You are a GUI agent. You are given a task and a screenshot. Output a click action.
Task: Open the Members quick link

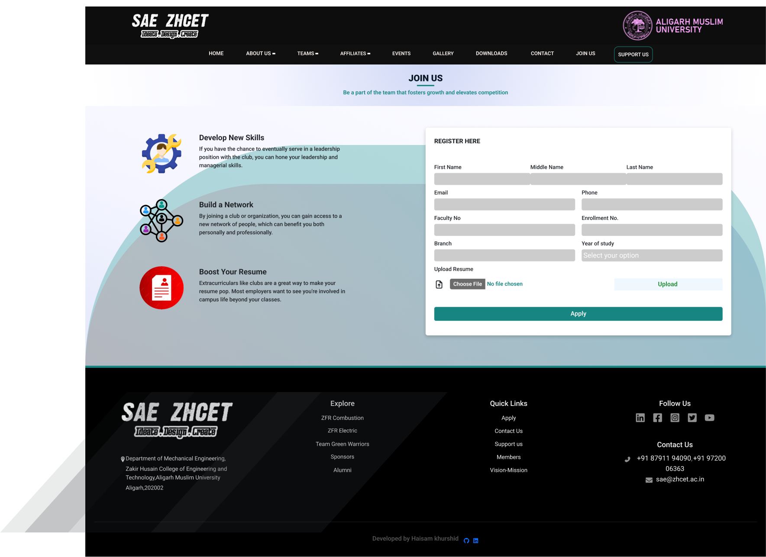pos(508,457)
